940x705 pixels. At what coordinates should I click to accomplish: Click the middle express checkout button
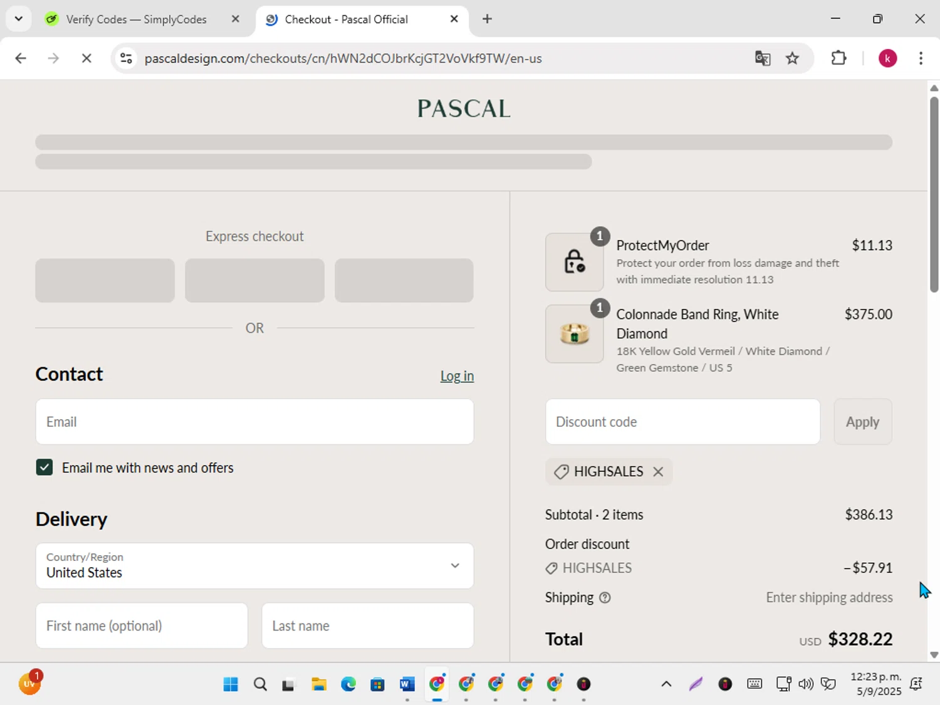[x=254, y=280]
